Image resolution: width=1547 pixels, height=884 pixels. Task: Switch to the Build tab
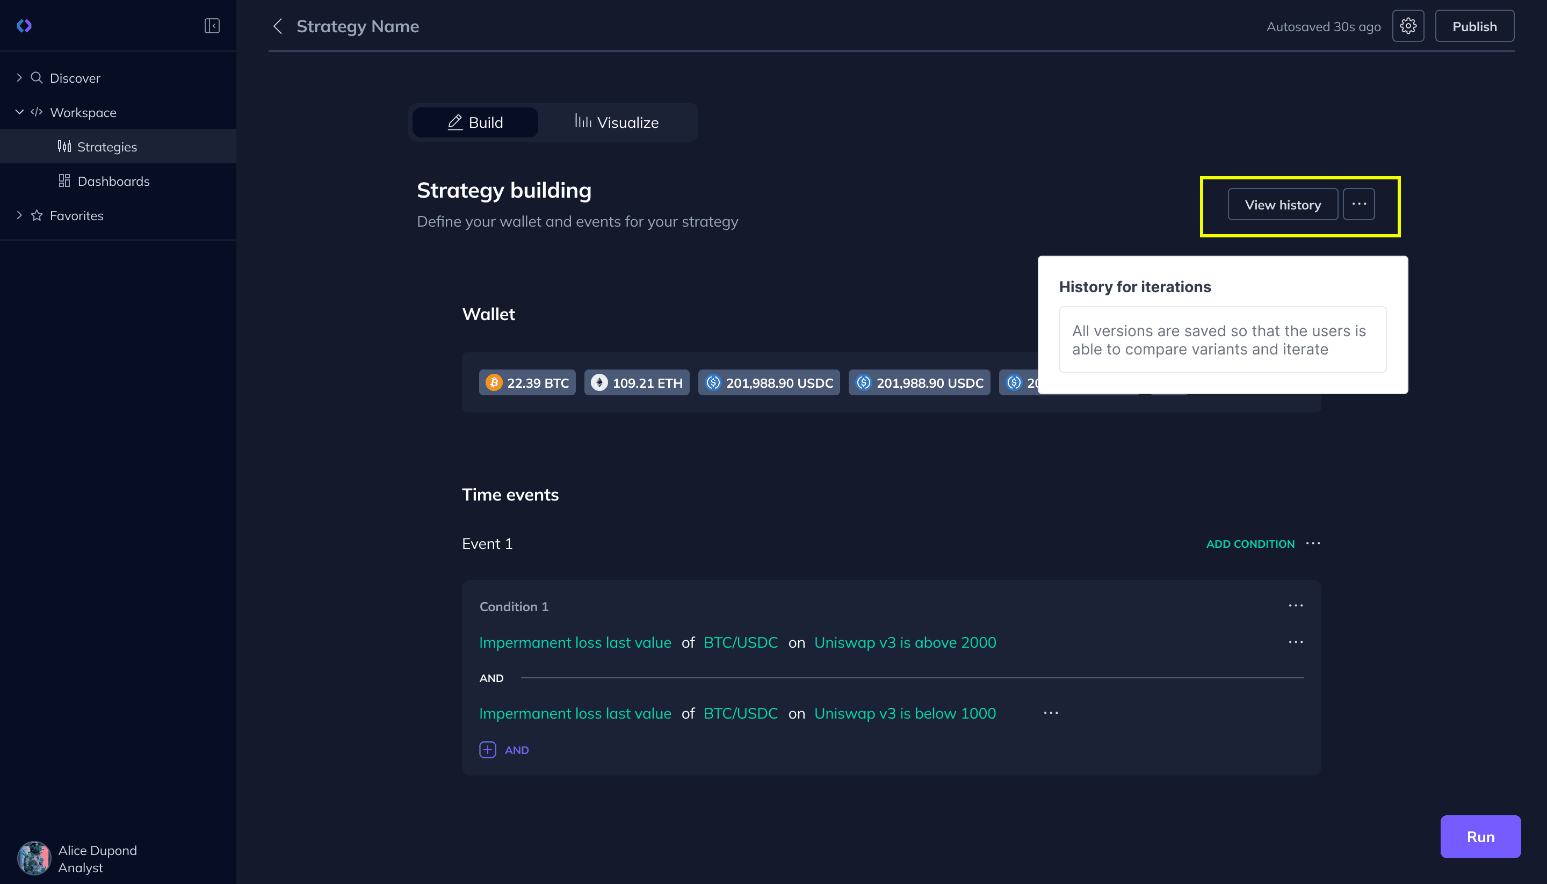(475, 122)
